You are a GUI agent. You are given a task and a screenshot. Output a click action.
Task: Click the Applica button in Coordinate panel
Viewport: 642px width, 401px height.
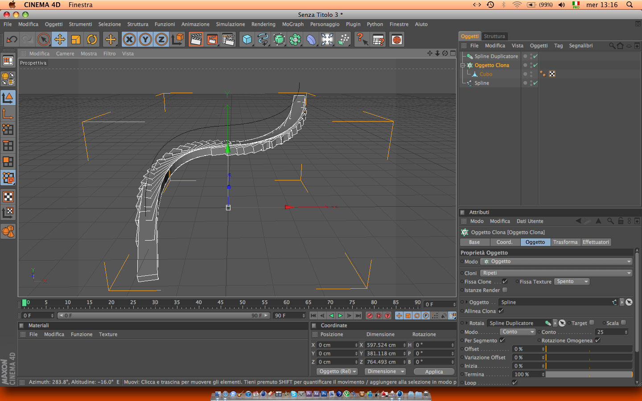click(434, 372)
